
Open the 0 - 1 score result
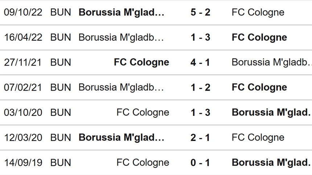[200, 162]
